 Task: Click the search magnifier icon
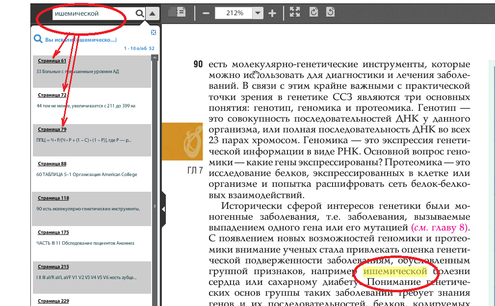[x=139, y=13]
